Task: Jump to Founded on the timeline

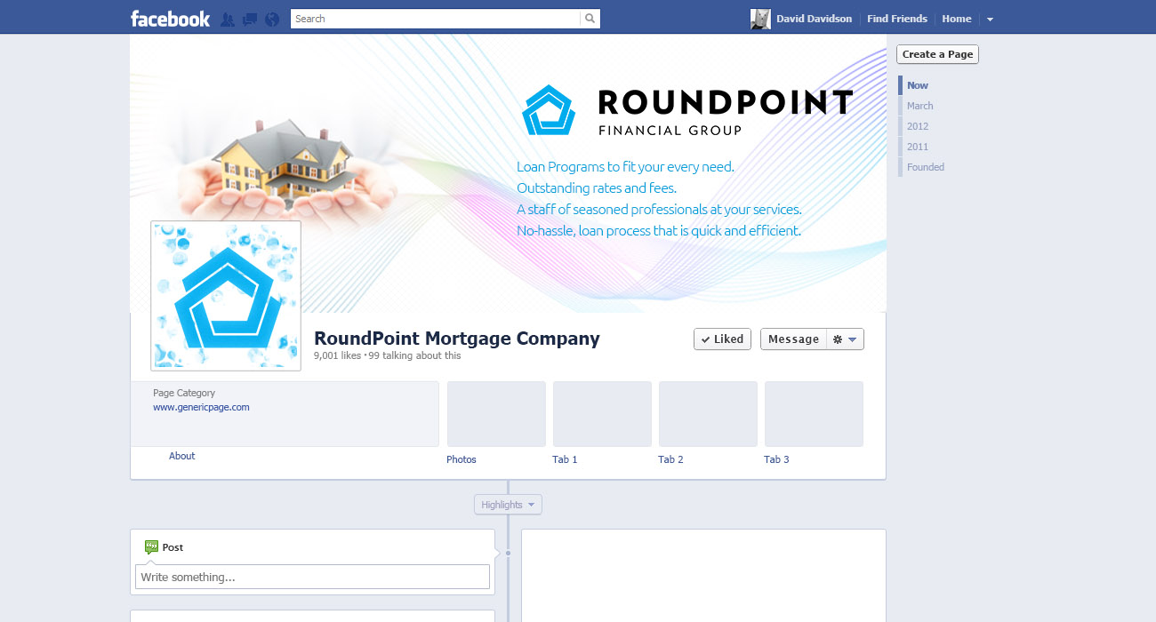Action: (x=925, y=167)
